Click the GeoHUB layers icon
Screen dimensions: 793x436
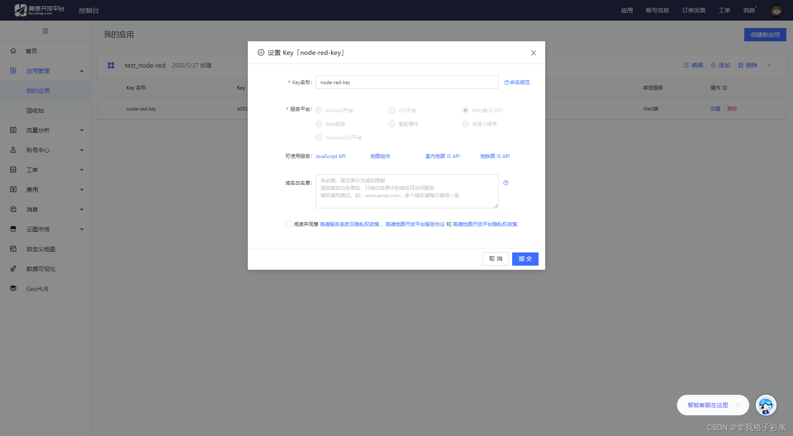tap(13, 288)
